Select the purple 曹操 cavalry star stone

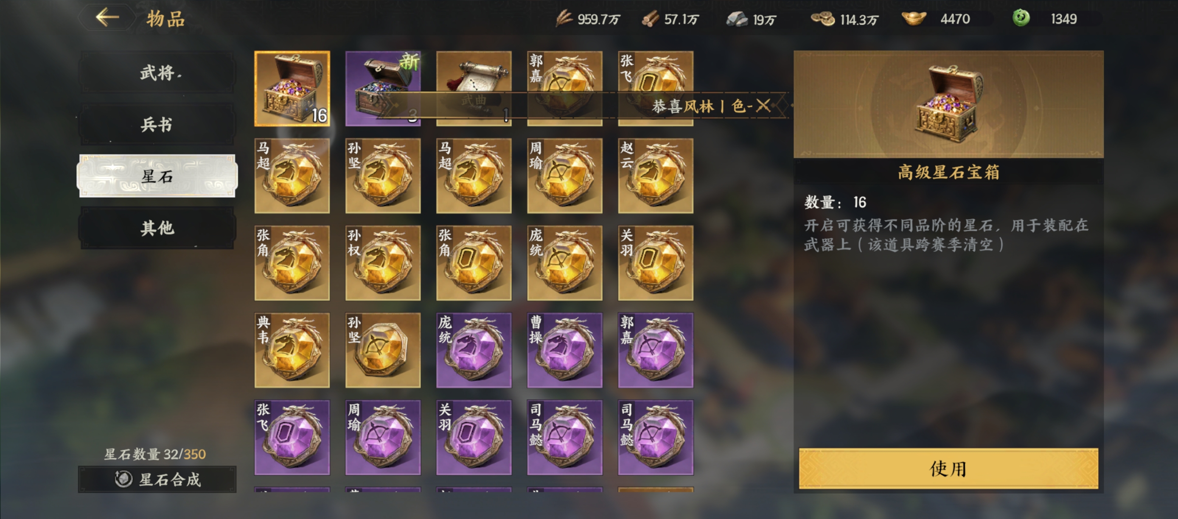point(564,350)
